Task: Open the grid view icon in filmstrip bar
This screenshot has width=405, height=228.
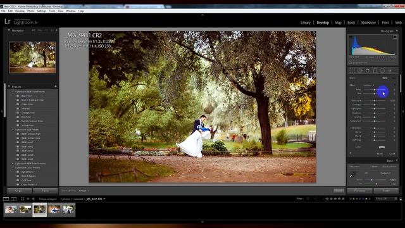Action: click(23, 199)
